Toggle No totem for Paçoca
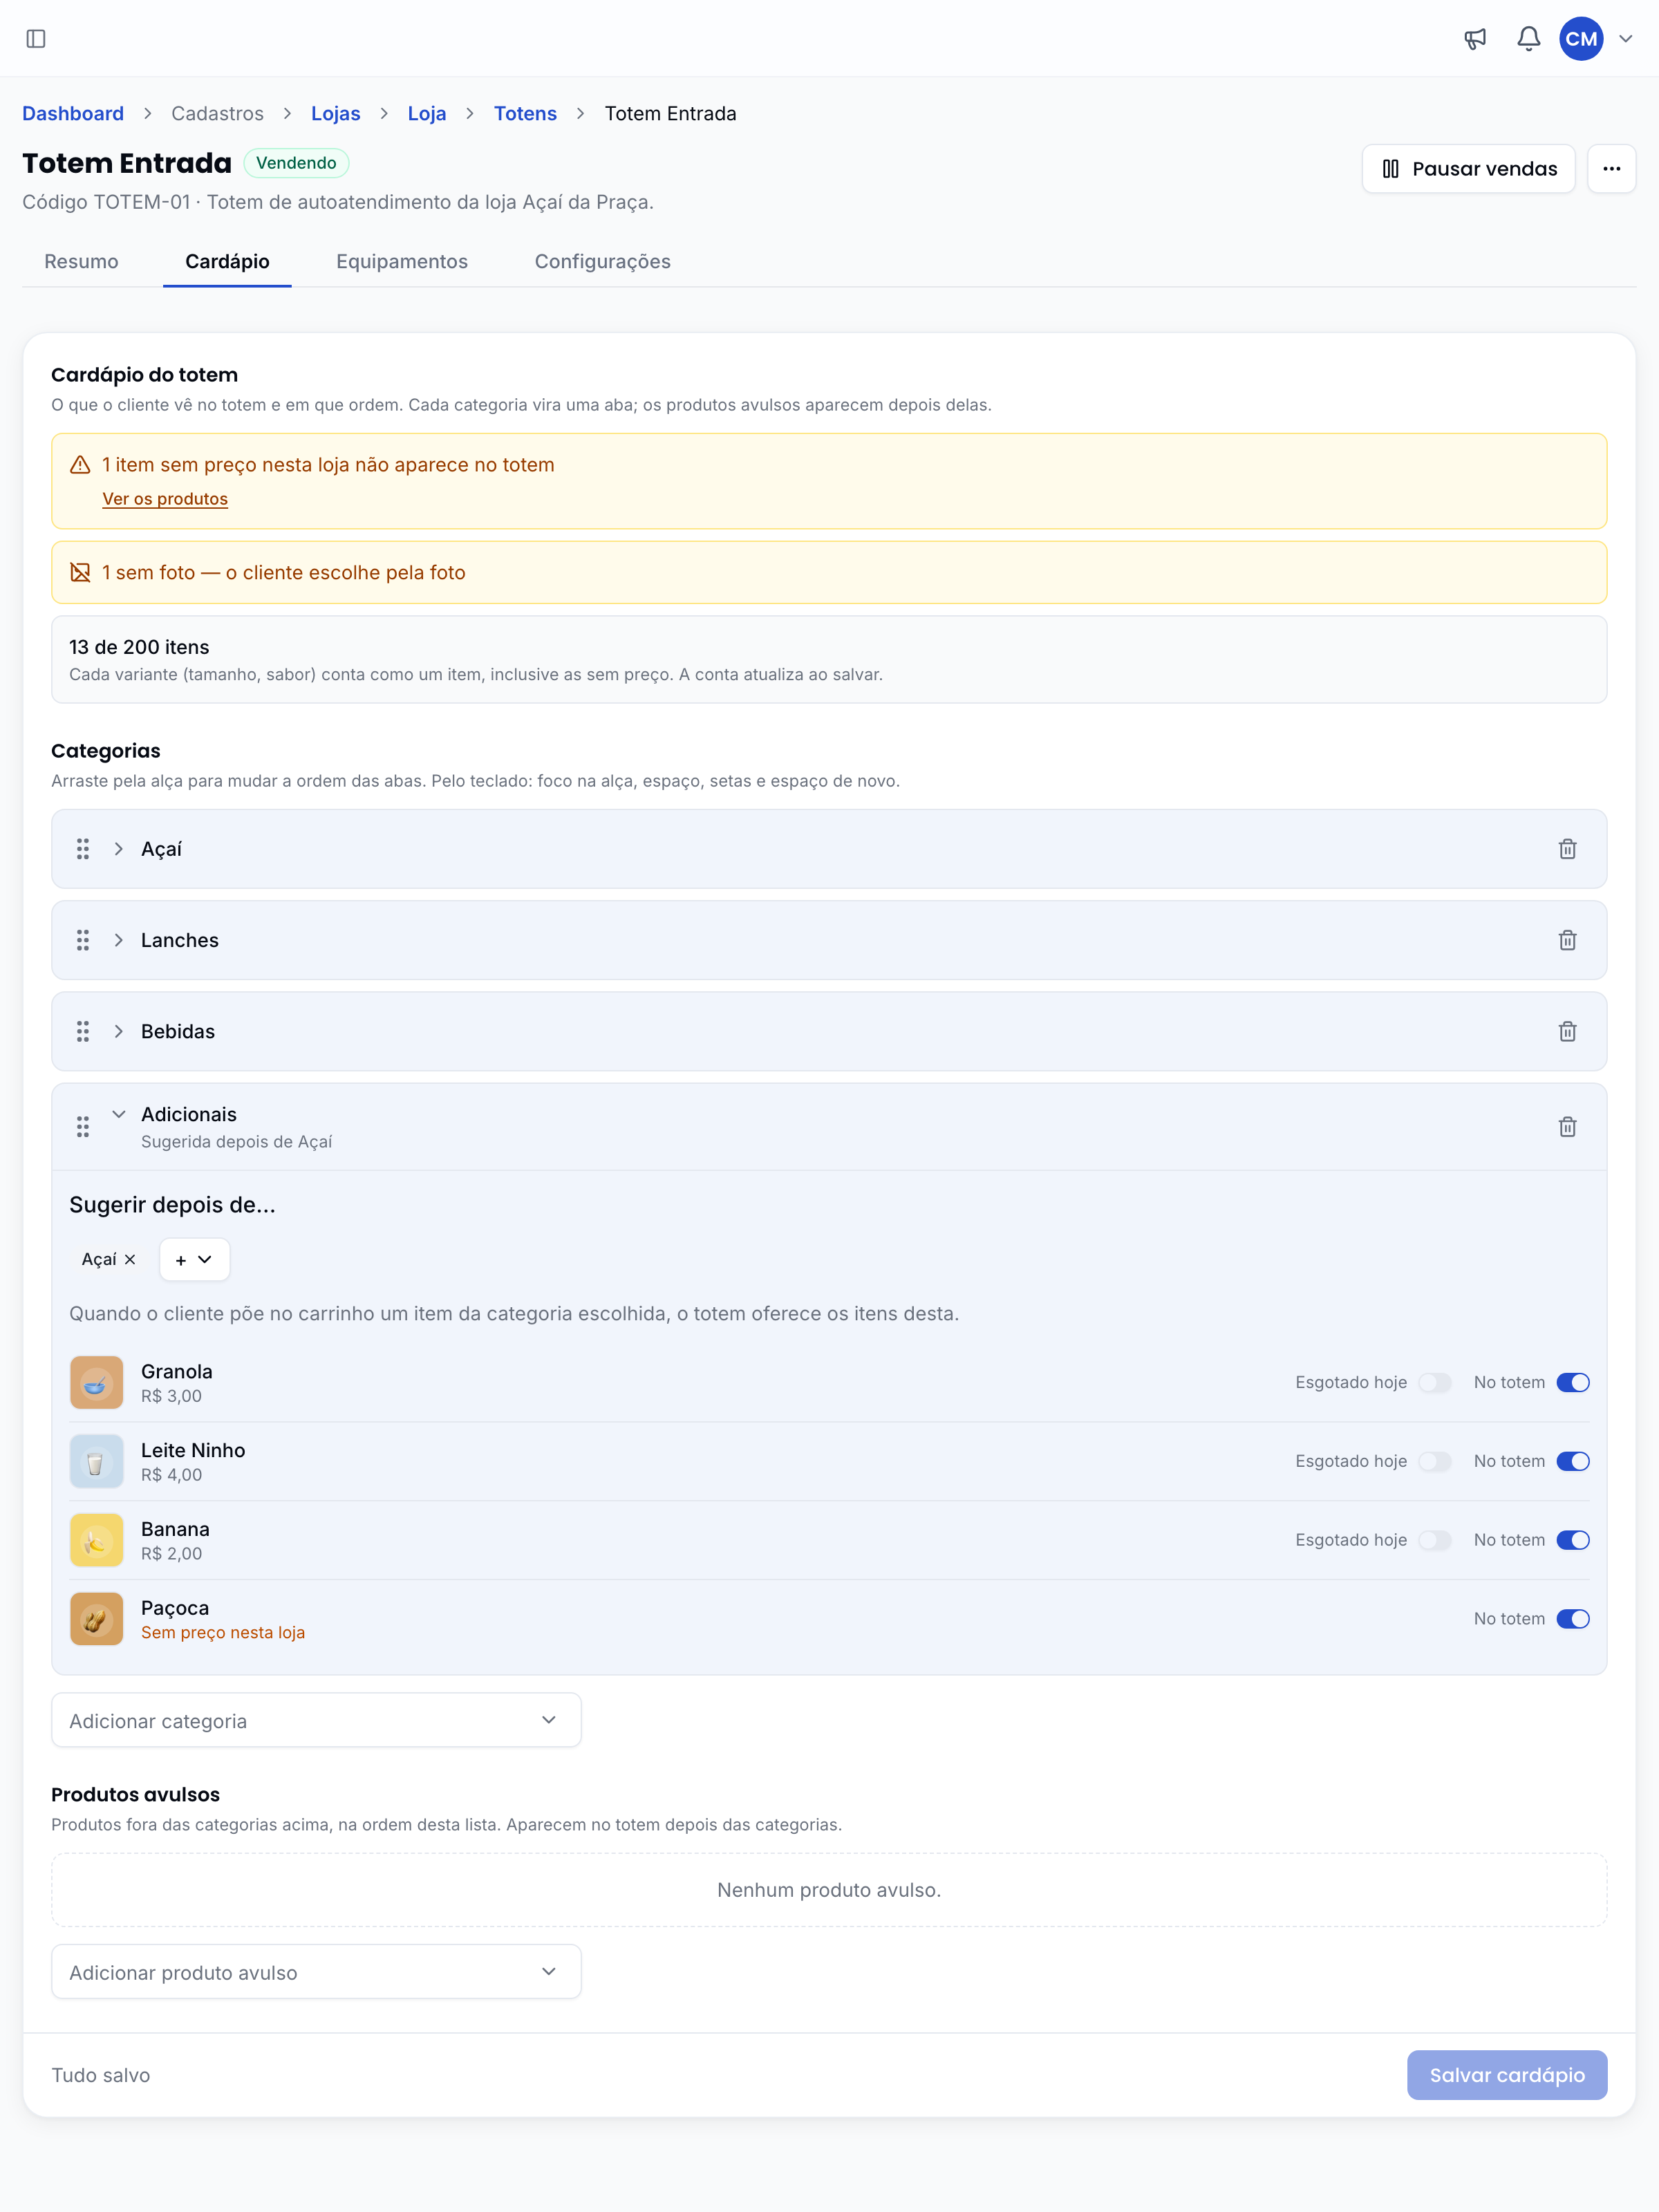The height and width of the screenshot is (2212, 1659). 1573,1619
